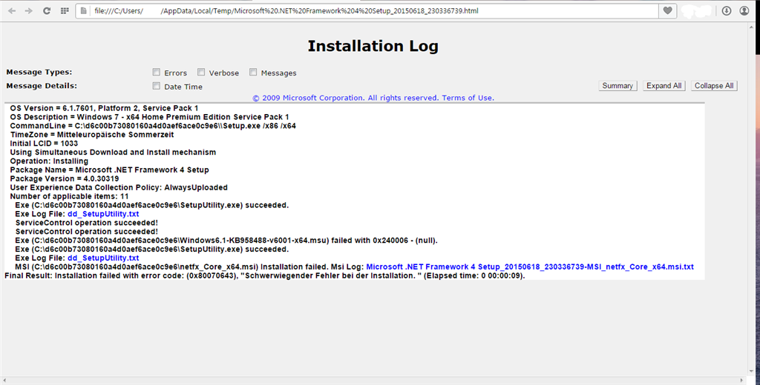Click the 'Initial LCID = 1033' line
This screenshot has width=760, height=385.
coord(44,143)
